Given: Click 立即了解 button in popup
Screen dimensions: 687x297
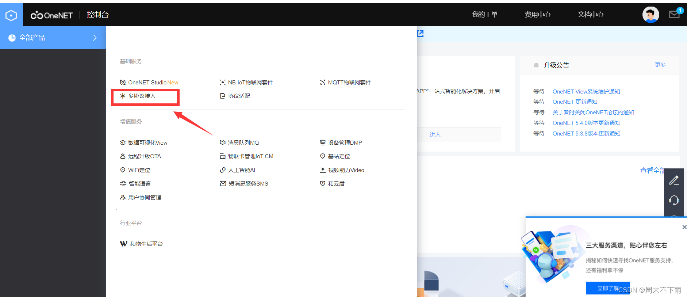Looking at the screenshot, I should (608, 288).
